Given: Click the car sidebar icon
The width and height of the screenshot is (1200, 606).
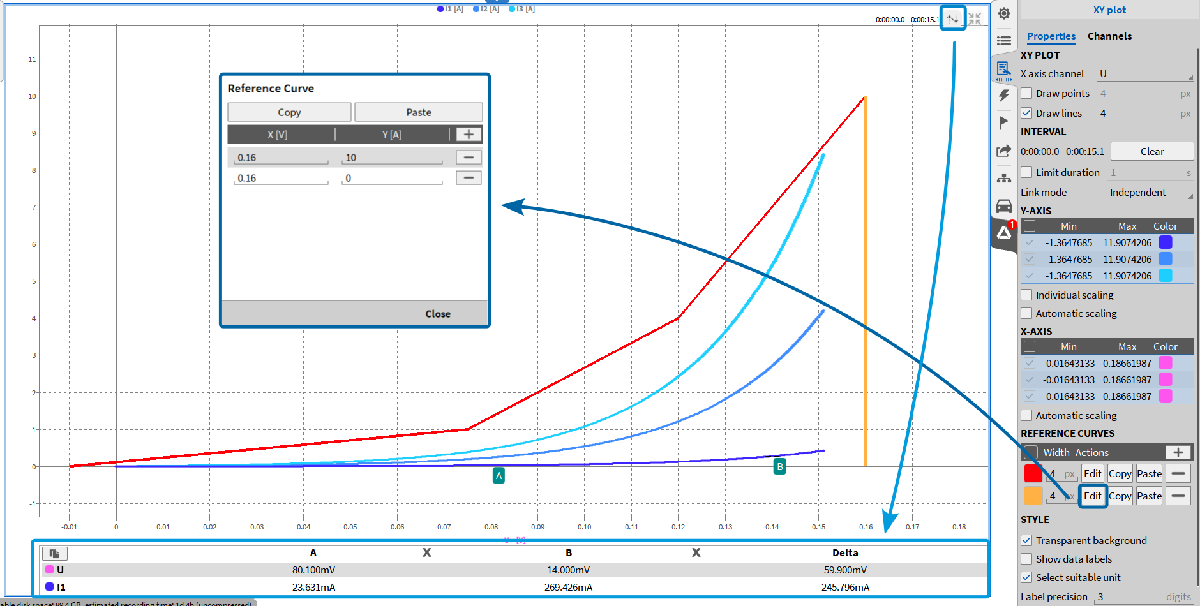Looking at the screenshot, I should click(1004, 206).
